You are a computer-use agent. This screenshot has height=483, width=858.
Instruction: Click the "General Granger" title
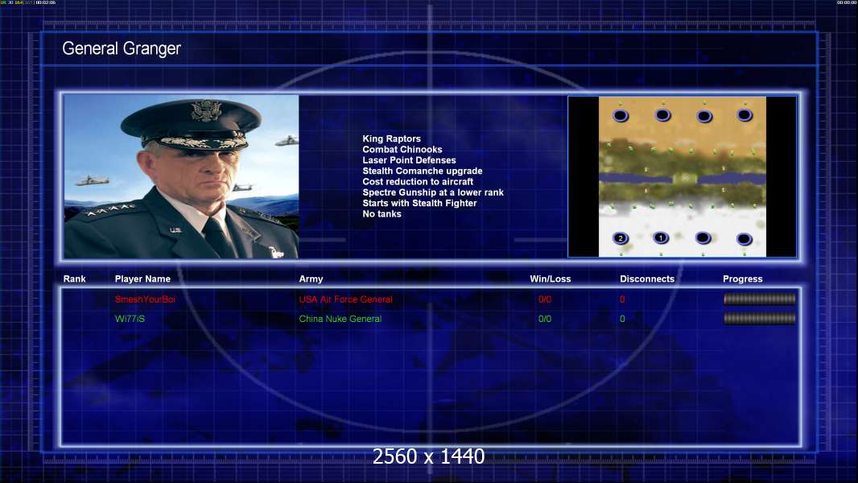(x=122, y=48)
